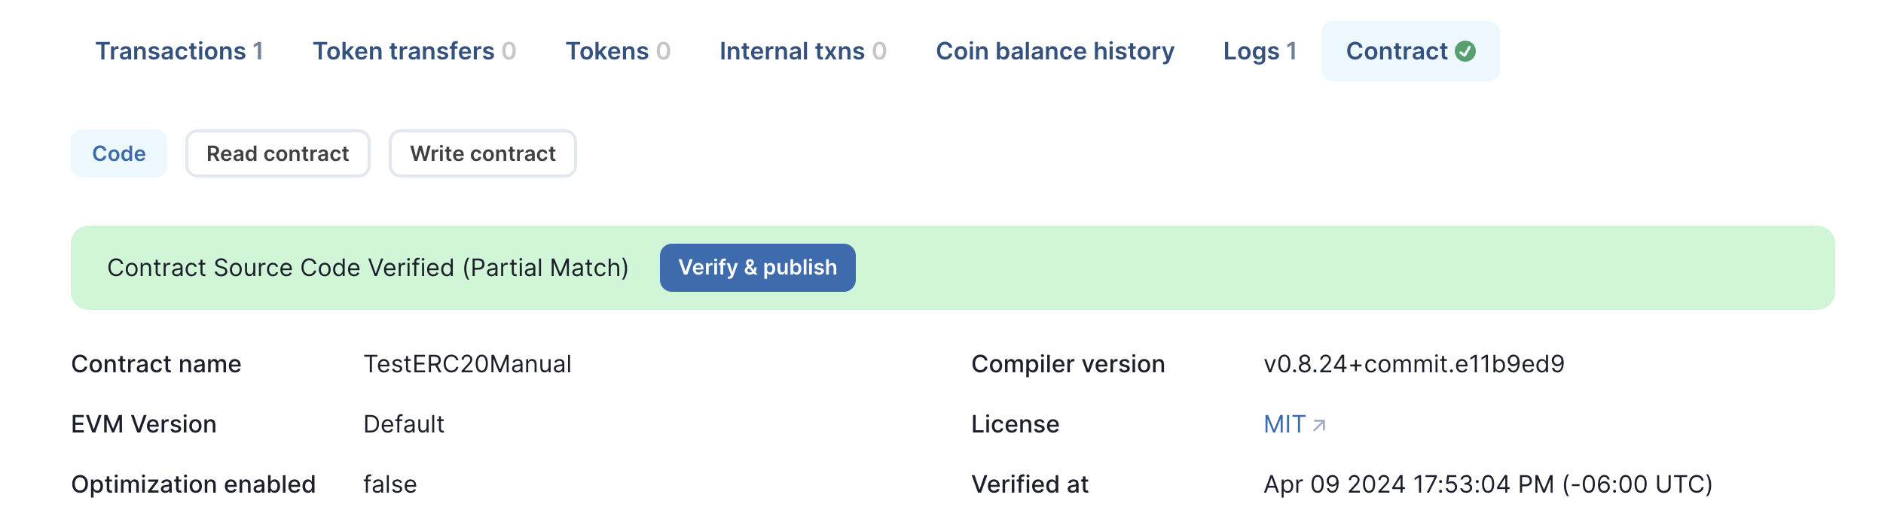Open the Read contract section

(278, 153)
